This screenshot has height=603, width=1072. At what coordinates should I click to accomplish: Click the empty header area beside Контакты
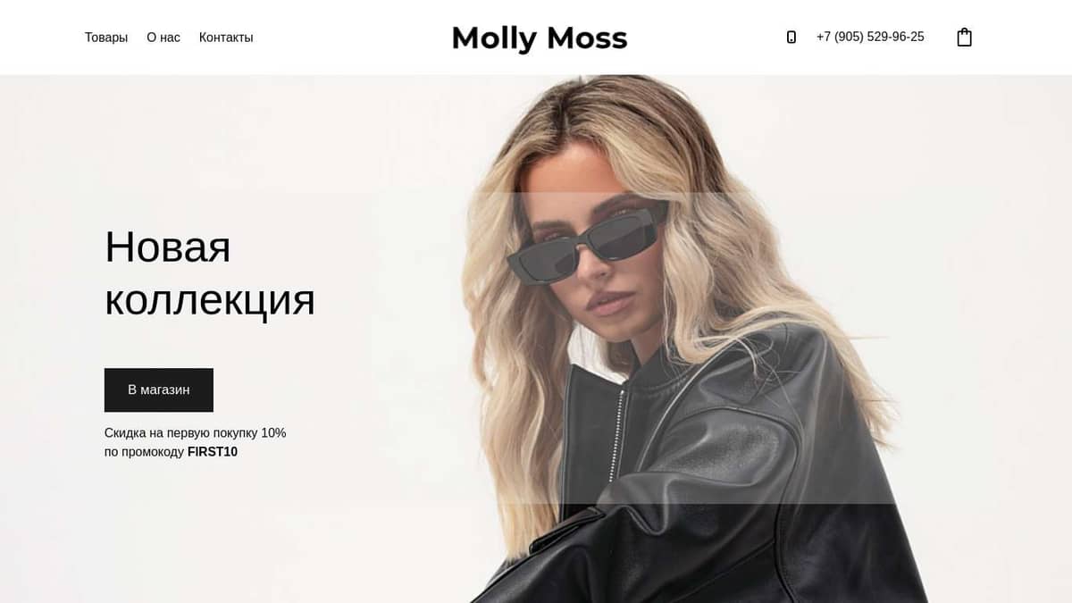click(x=348, y=38)
